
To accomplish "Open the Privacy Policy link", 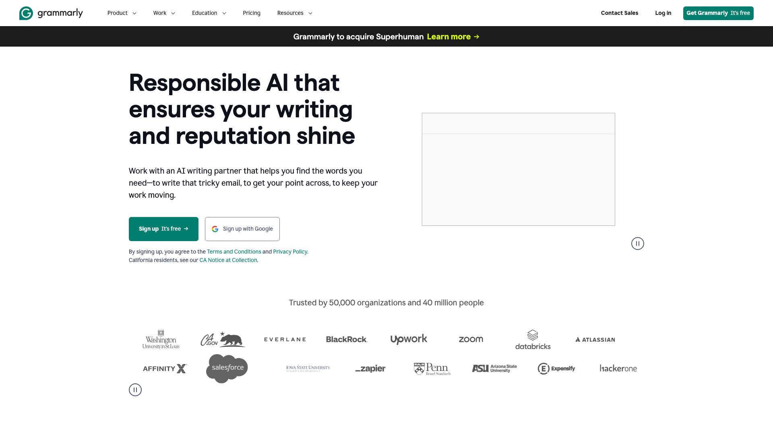I will [x=290, y=252].
